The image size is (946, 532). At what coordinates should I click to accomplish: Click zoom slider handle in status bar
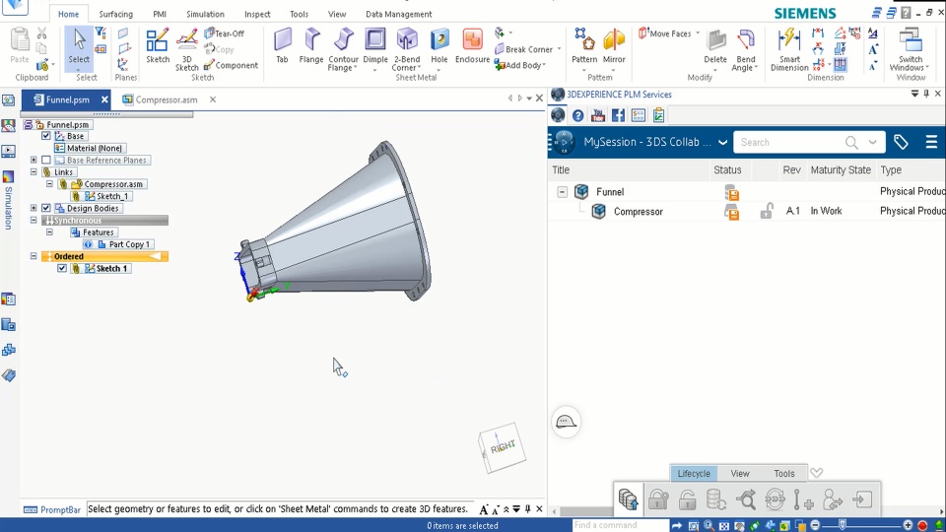click(x=843, y=525)
